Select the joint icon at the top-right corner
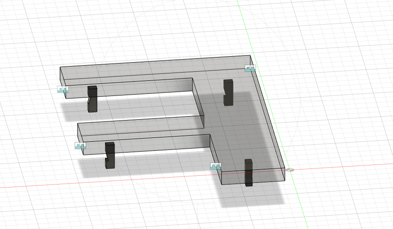The height and width of the screenshot is (229, 393). point(250,68)
